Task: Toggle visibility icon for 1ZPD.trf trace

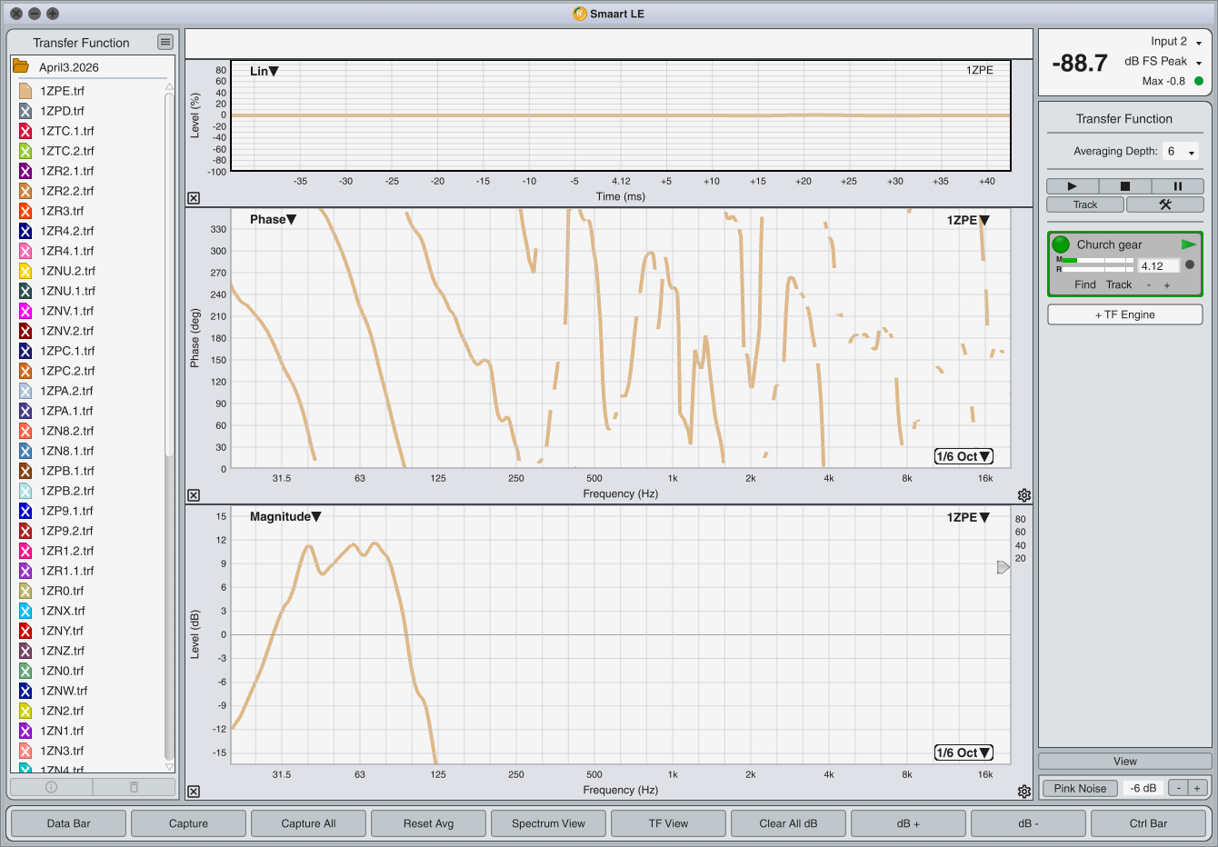Action: [25, 111]
